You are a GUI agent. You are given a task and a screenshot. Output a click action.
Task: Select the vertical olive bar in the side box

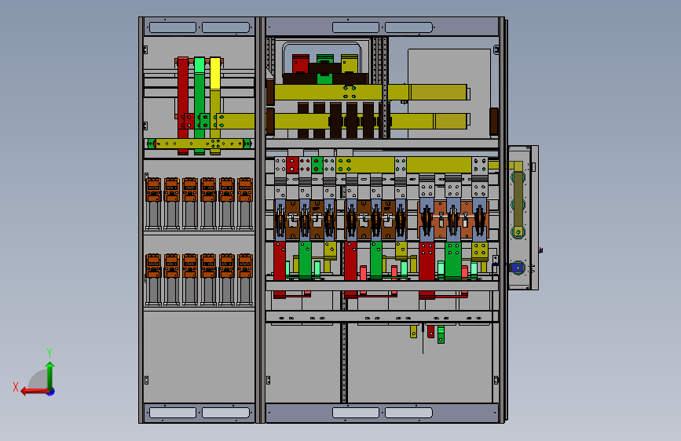[518, 199]
